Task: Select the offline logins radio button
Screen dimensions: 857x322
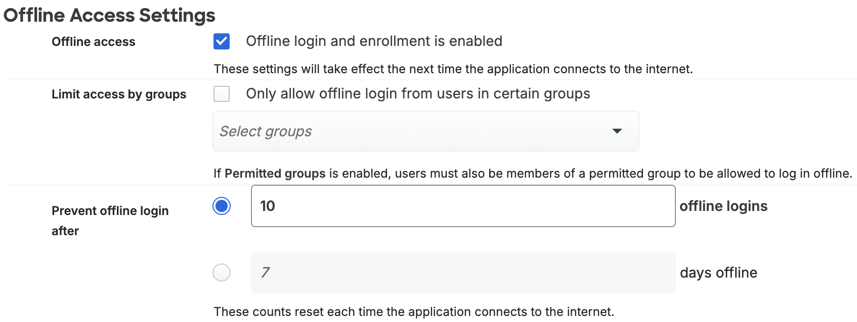Action: pos(222,206)
